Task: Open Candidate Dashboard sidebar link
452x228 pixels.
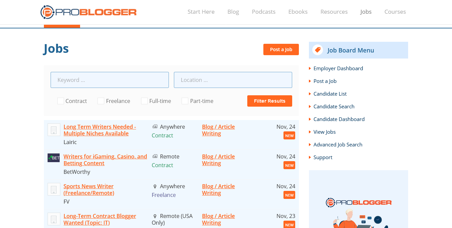Action: point(339,119)
